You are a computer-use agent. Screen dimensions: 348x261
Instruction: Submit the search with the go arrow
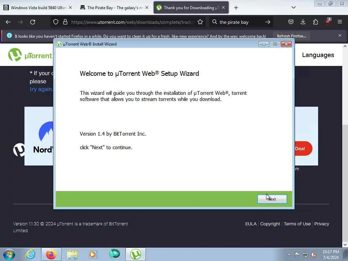(x=268, y=22)
